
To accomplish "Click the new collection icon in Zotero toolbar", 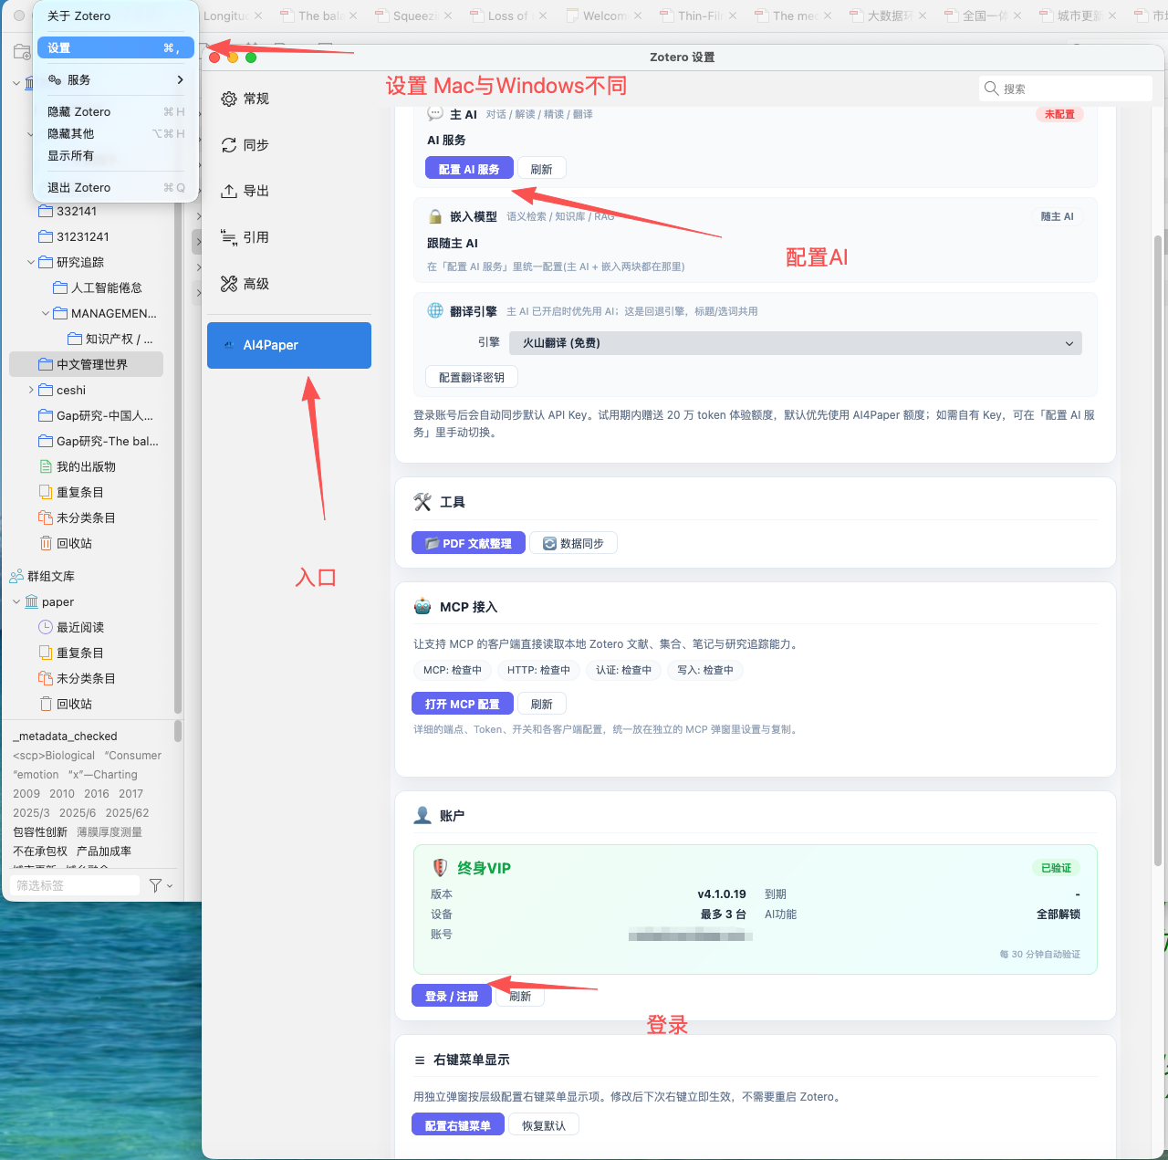I will 22,52.
